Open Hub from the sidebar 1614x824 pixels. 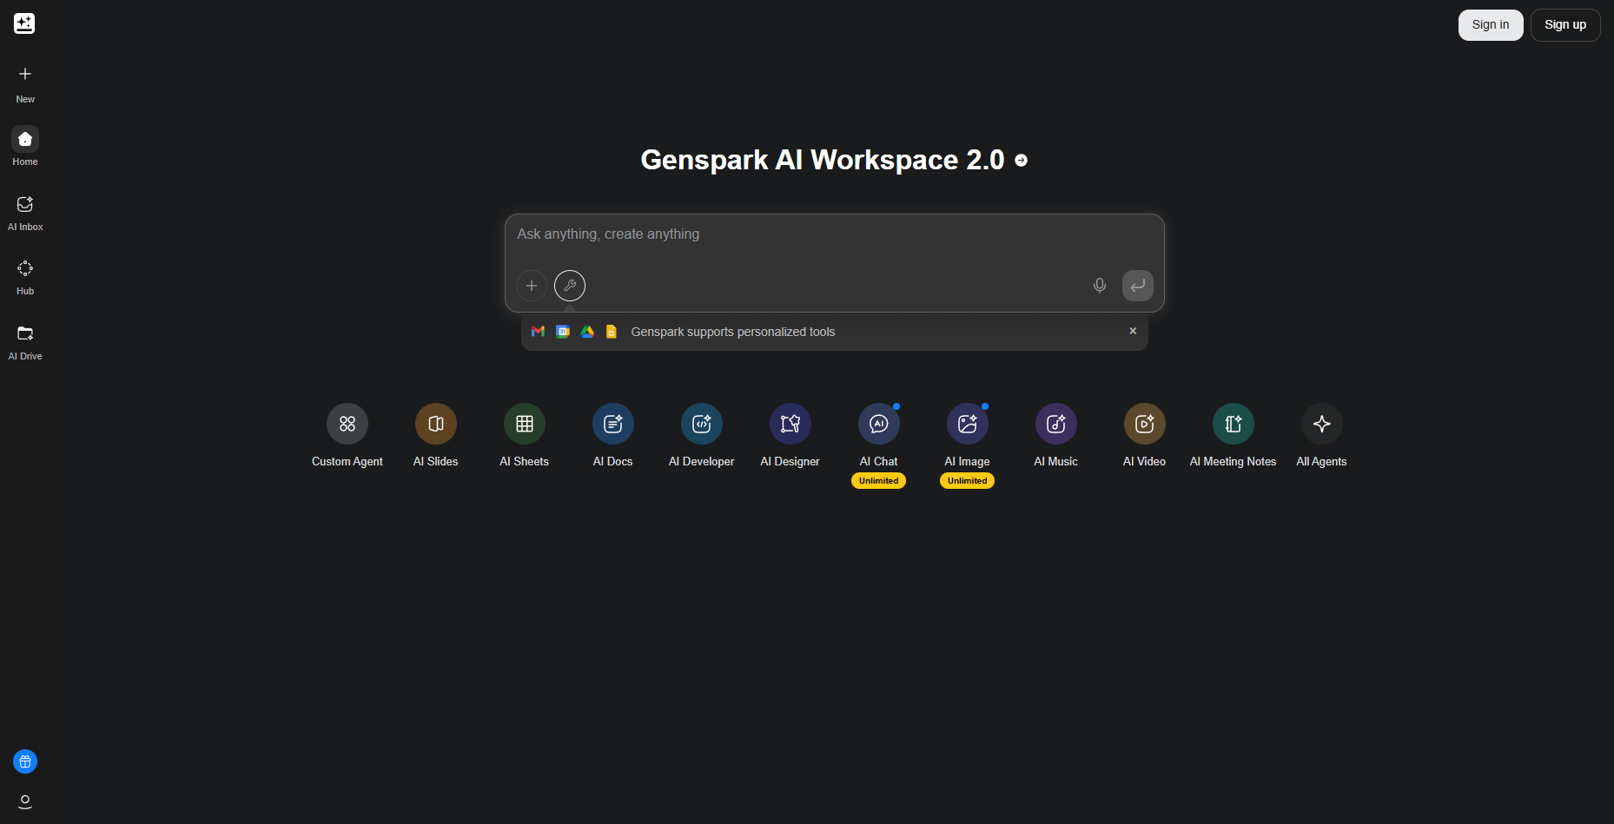tap(25, 277)
